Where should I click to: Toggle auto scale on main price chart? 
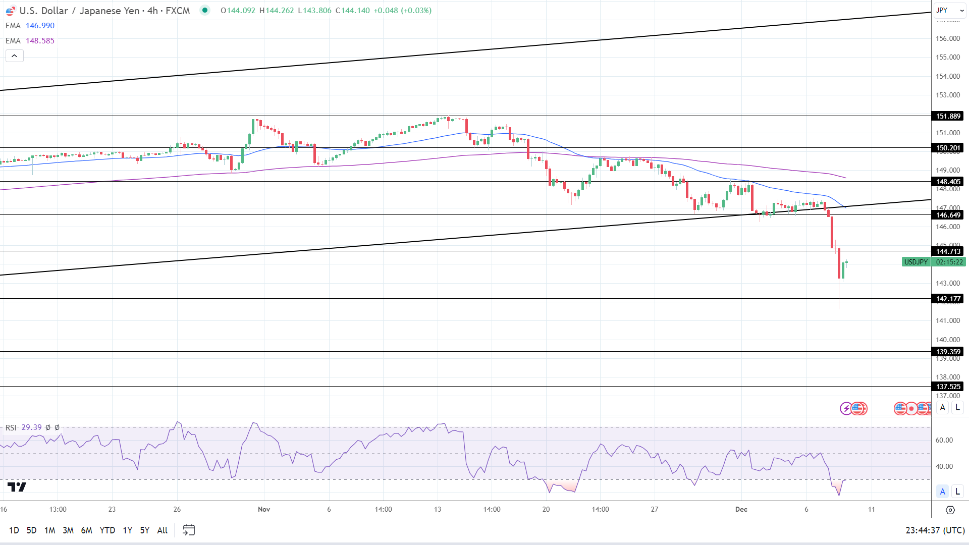(942, 408)
